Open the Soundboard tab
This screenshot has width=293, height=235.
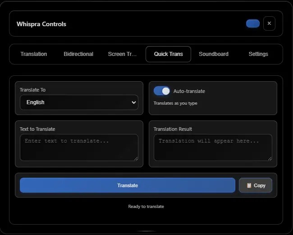click(214, 54)
